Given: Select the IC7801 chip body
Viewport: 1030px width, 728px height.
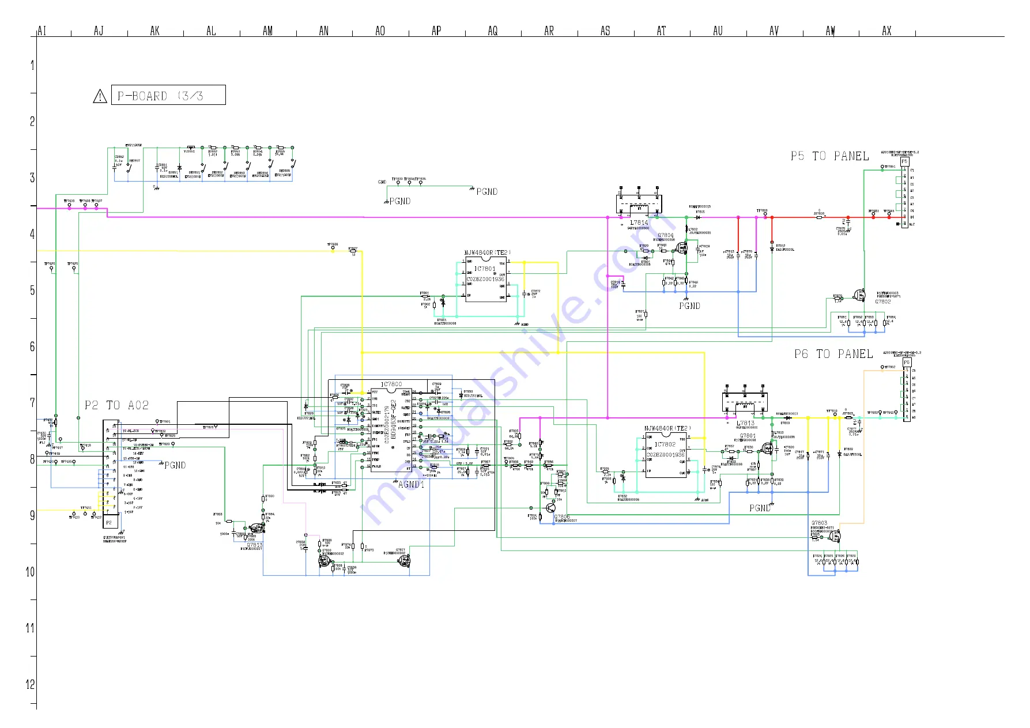Looking at the screenshot, I should pyautogui.click(x=486, y=279).
